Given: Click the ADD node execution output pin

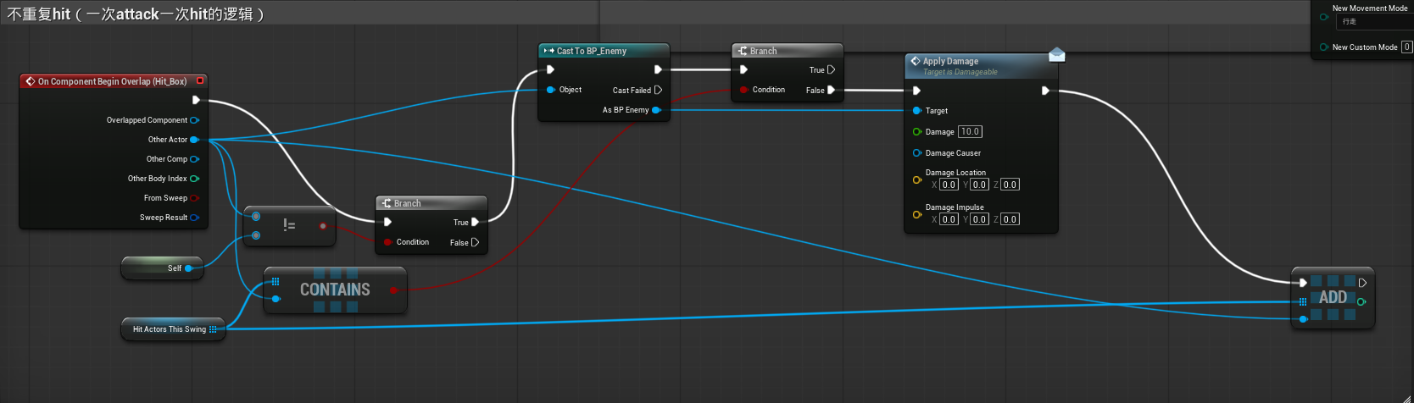Looking at the screenshot, I should point(1362,283).
